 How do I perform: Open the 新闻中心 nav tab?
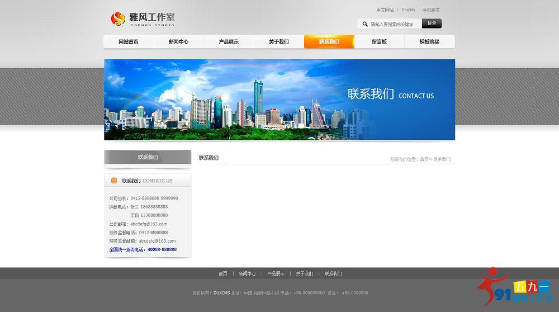[179, 42]
